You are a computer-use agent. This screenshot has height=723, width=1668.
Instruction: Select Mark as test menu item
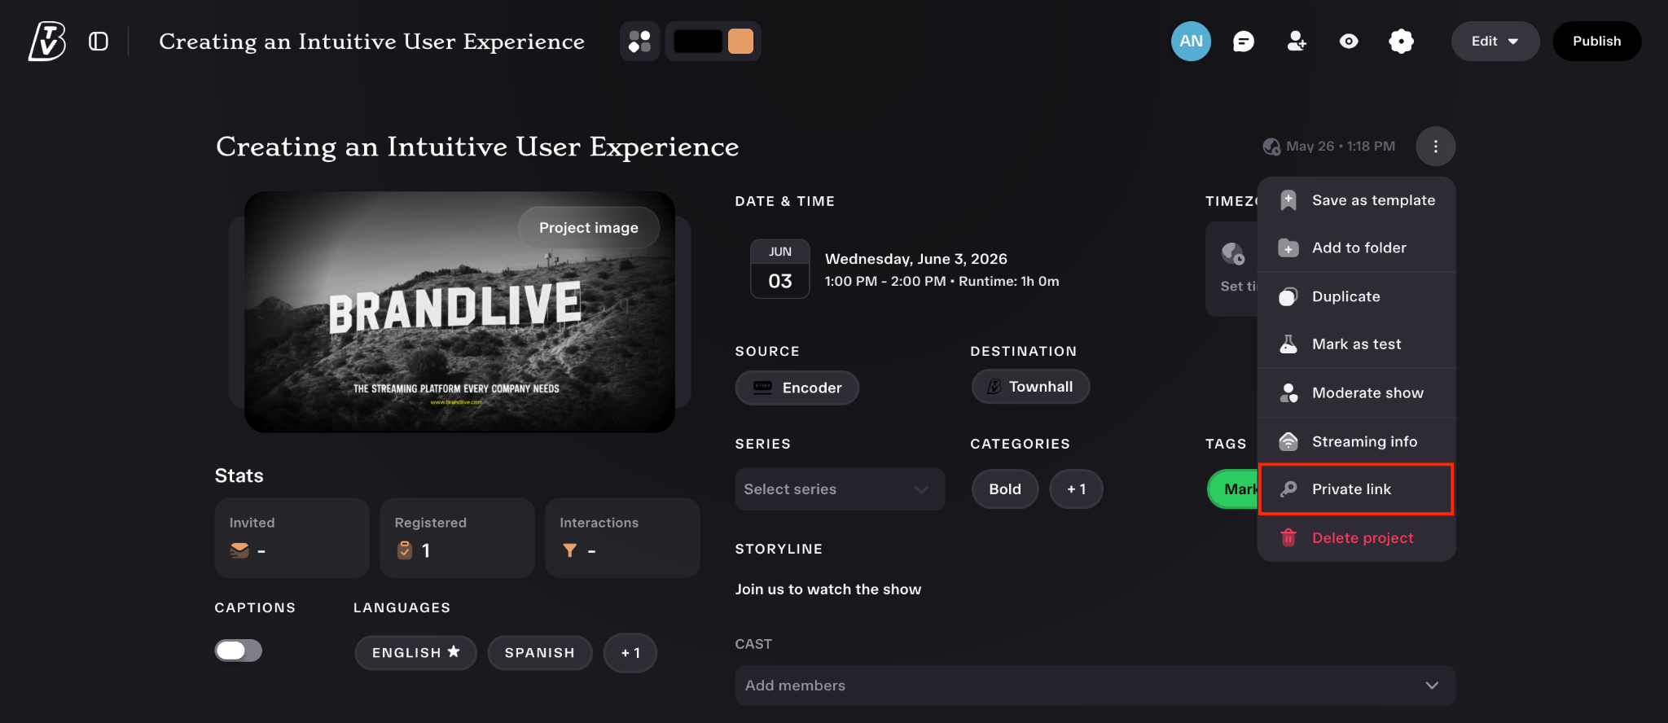coord(1357,344)
